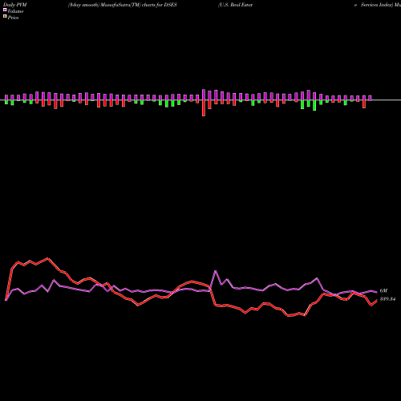Click the '889.84' price line end label
401x401 pixels.
(387, 299)
